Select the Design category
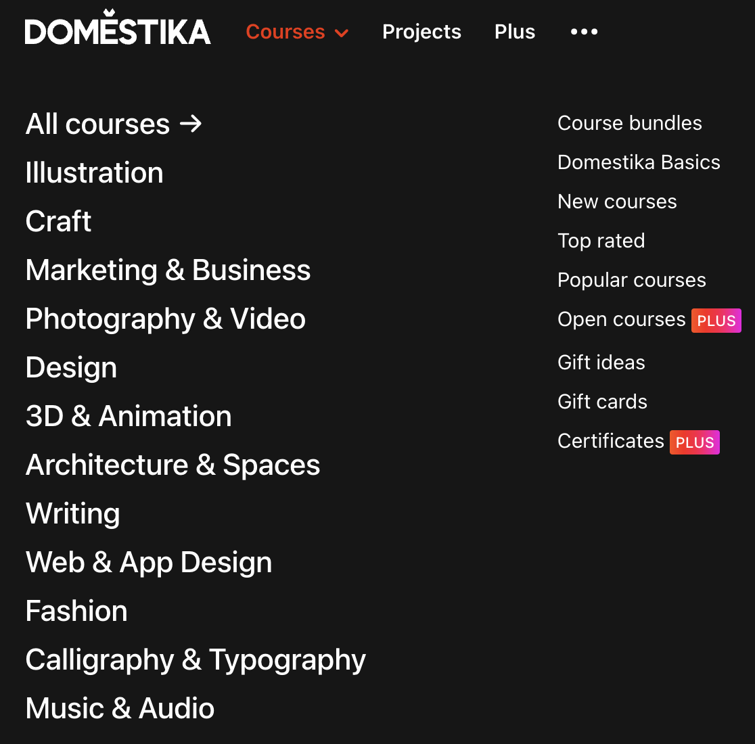Image resolution: width=755 pixels, height=744 pixels. pos(71,368)
